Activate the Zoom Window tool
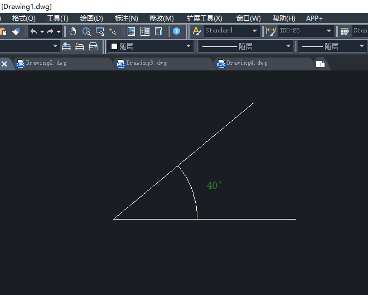This screenshot has height=295, width=368. tap(100, 31)
